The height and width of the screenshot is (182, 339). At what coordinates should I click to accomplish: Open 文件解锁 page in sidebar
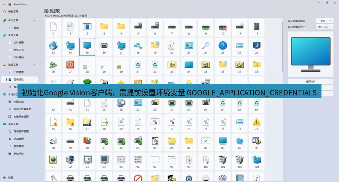pyautogui.click(x=19, y=57)
